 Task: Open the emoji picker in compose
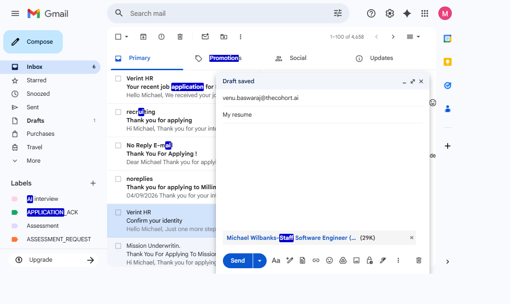click(329, 260)
